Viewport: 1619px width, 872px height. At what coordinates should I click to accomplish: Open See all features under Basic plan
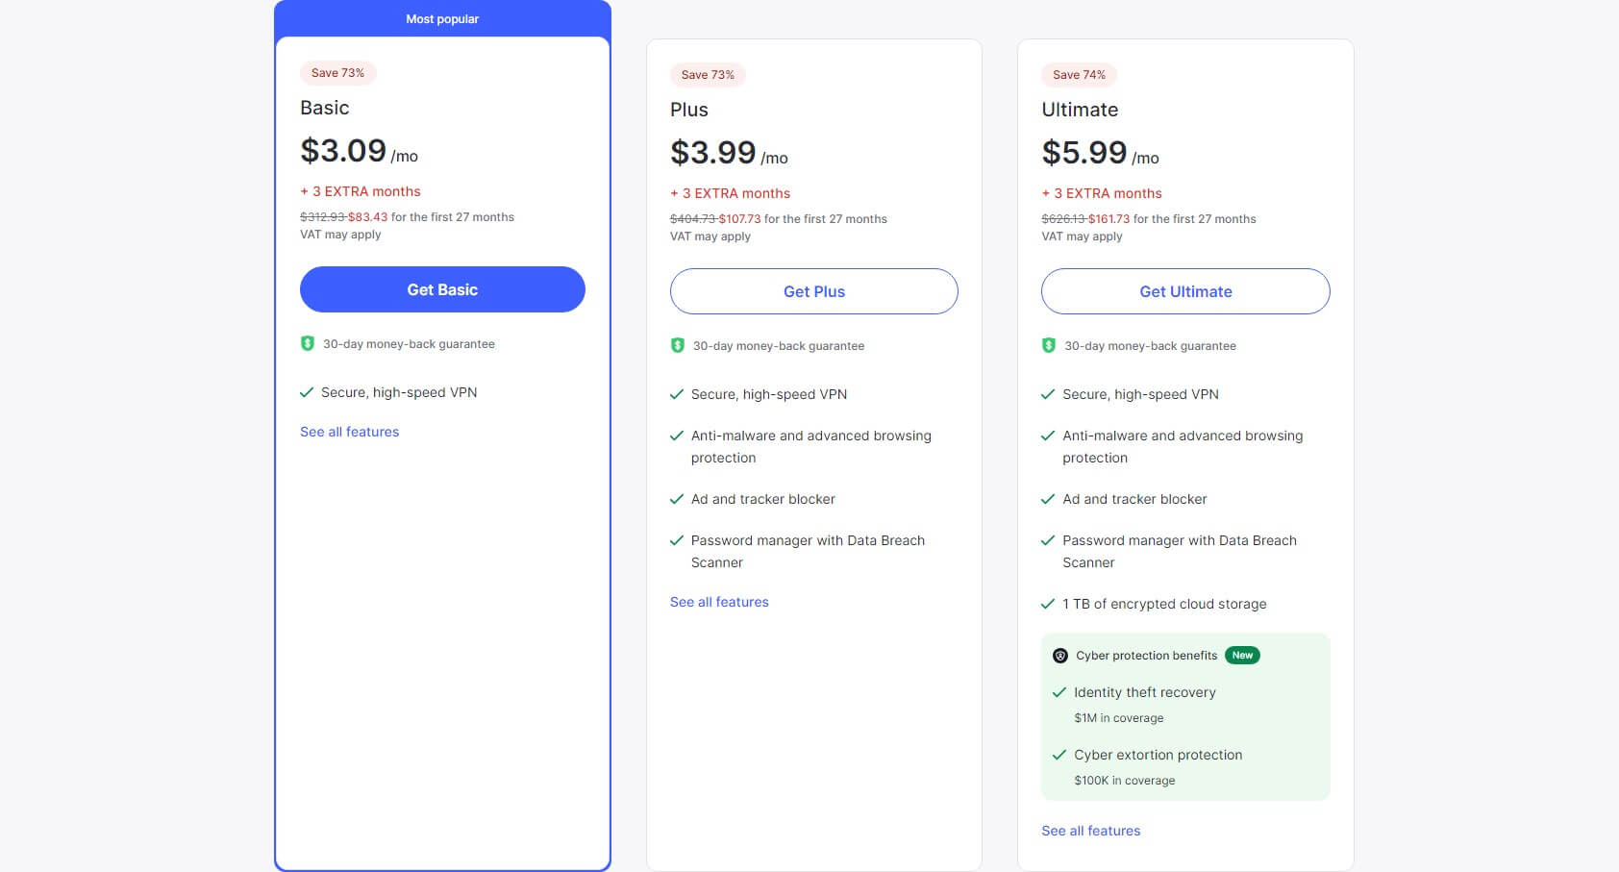349,432
